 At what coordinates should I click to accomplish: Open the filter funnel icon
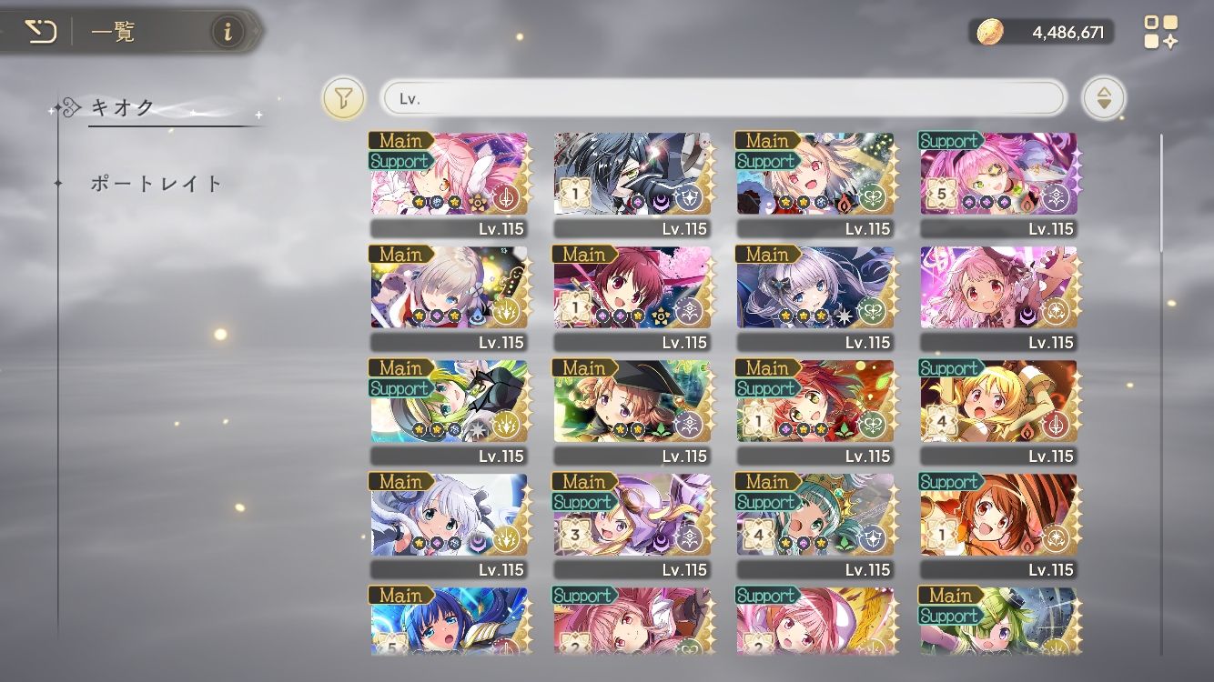[x=343, y=98]
